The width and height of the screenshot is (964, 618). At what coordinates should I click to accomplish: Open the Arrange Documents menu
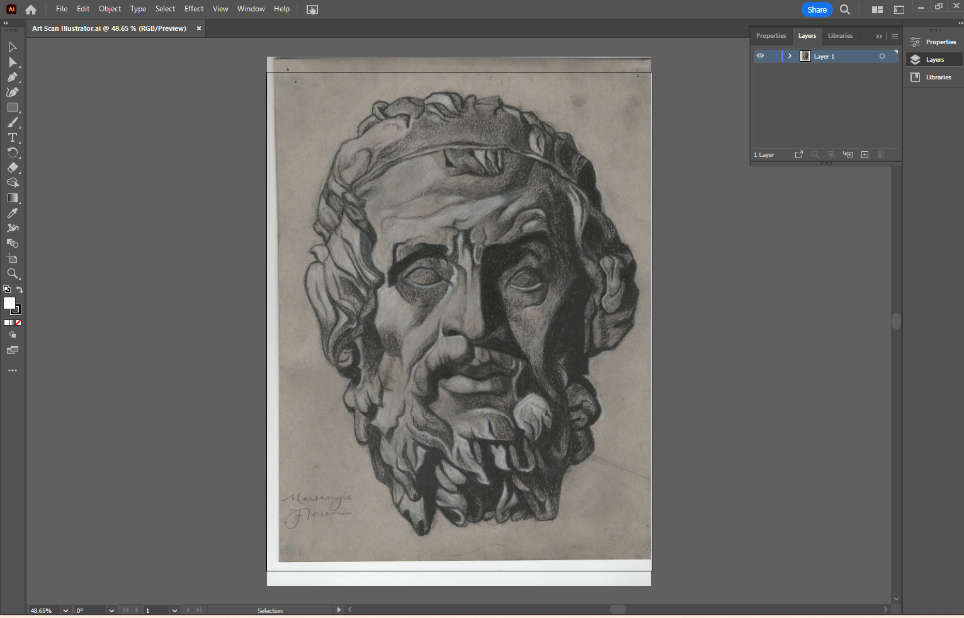click(877, 9)
